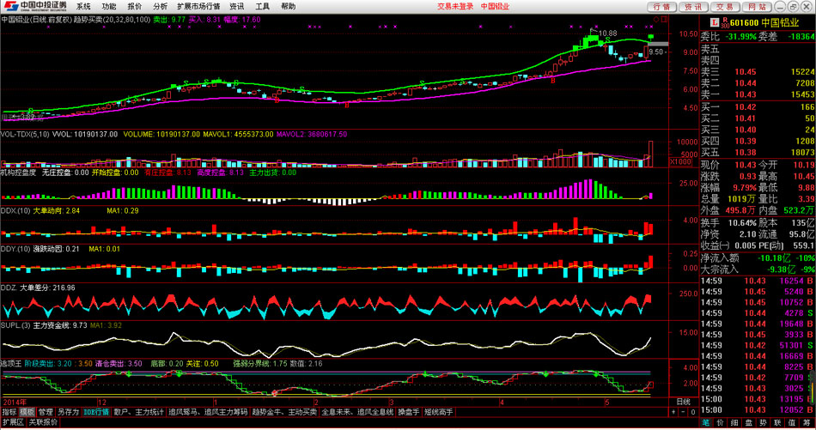Click the 行情 button at top right
This screenshot has width=816, height=430.
(661, 6)
